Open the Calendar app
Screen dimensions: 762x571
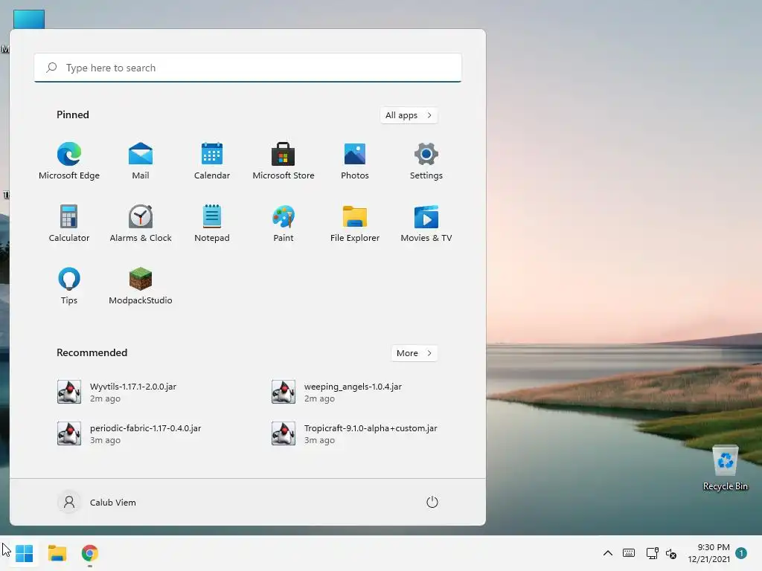point(212,161)
